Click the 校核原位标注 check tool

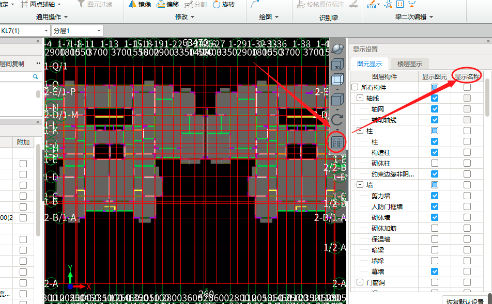click(x=320, y=5)
